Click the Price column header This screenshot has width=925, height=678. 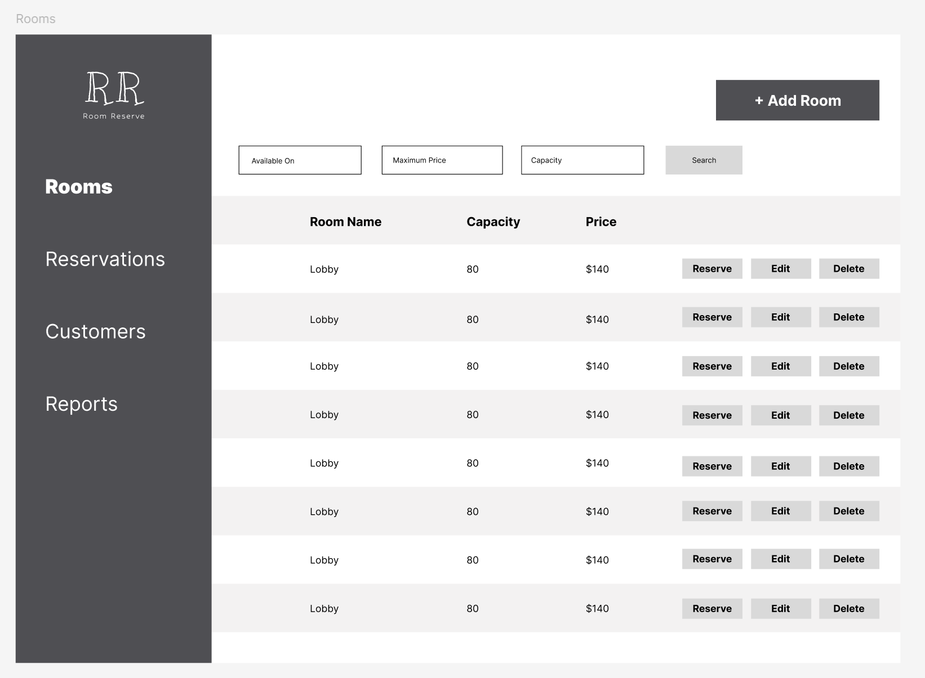[x=601, y=221]
